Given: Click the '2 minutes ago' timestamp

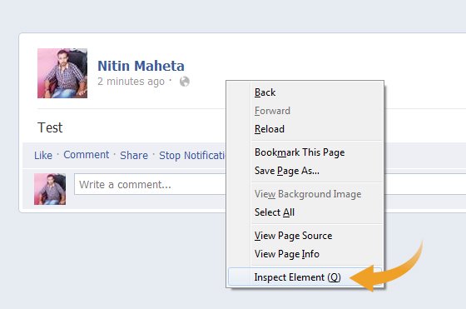Looking at the screenshot, I should [131, 81].
